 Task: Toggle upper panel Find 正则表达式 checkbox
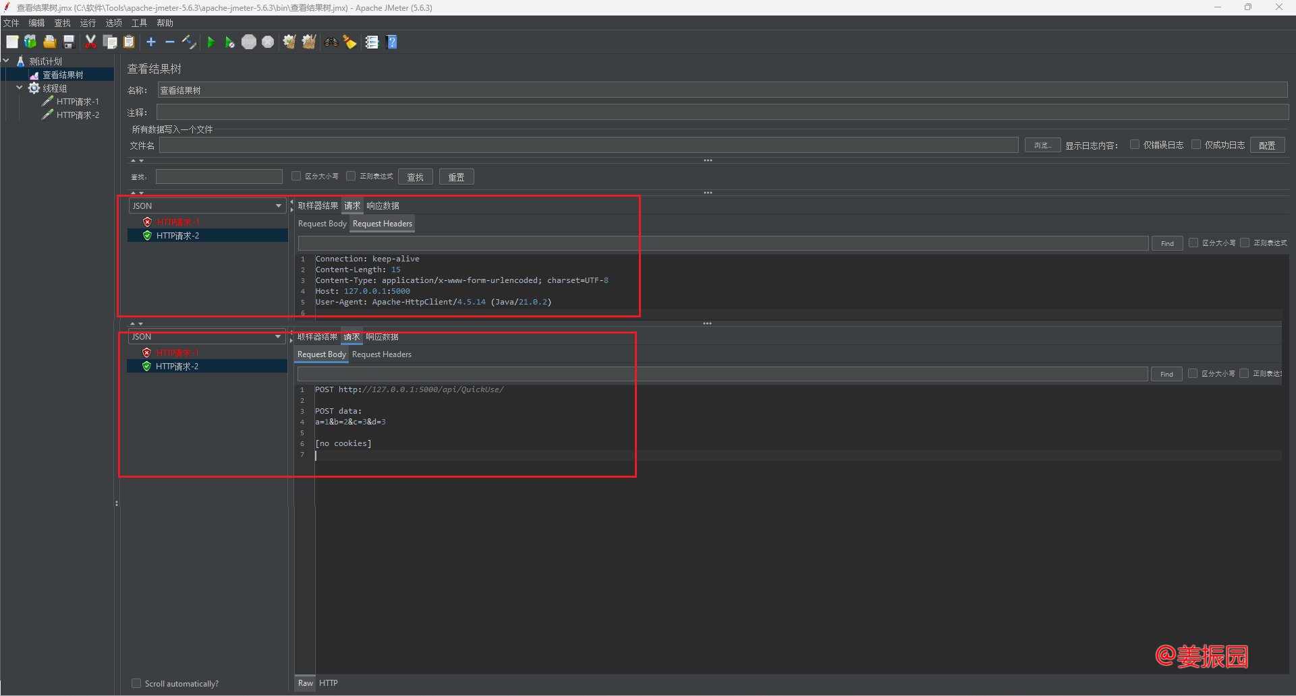pos(1245,243)
